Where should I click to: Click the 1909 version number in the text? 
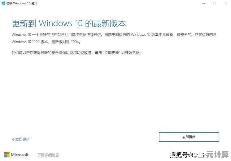click(x=36, y=42)
